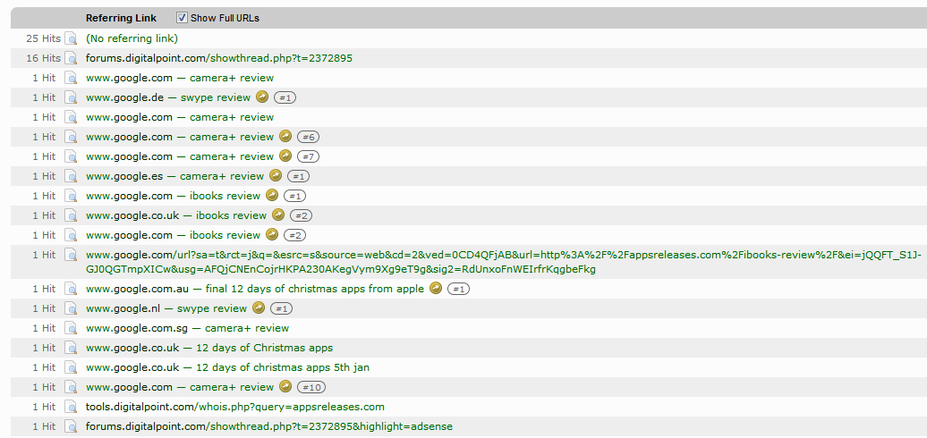Open details icon for google.com.sg camera+ review row

coord(71,328)
